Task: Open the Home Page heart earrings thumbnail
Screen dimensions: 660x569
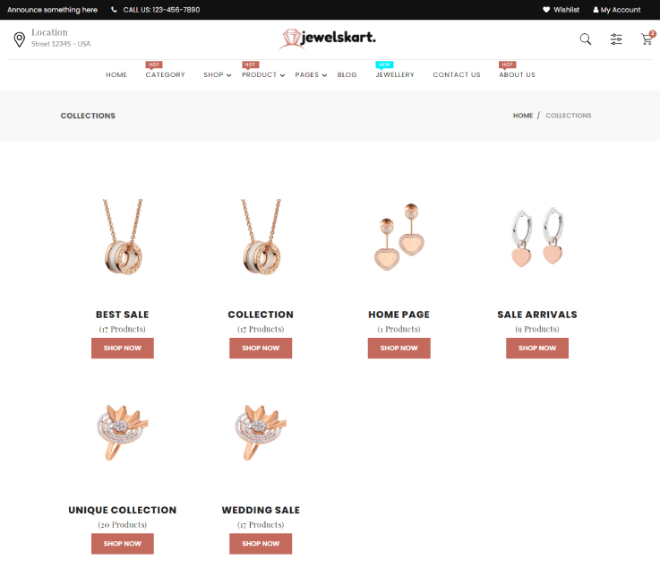Action: pos(399,237)
